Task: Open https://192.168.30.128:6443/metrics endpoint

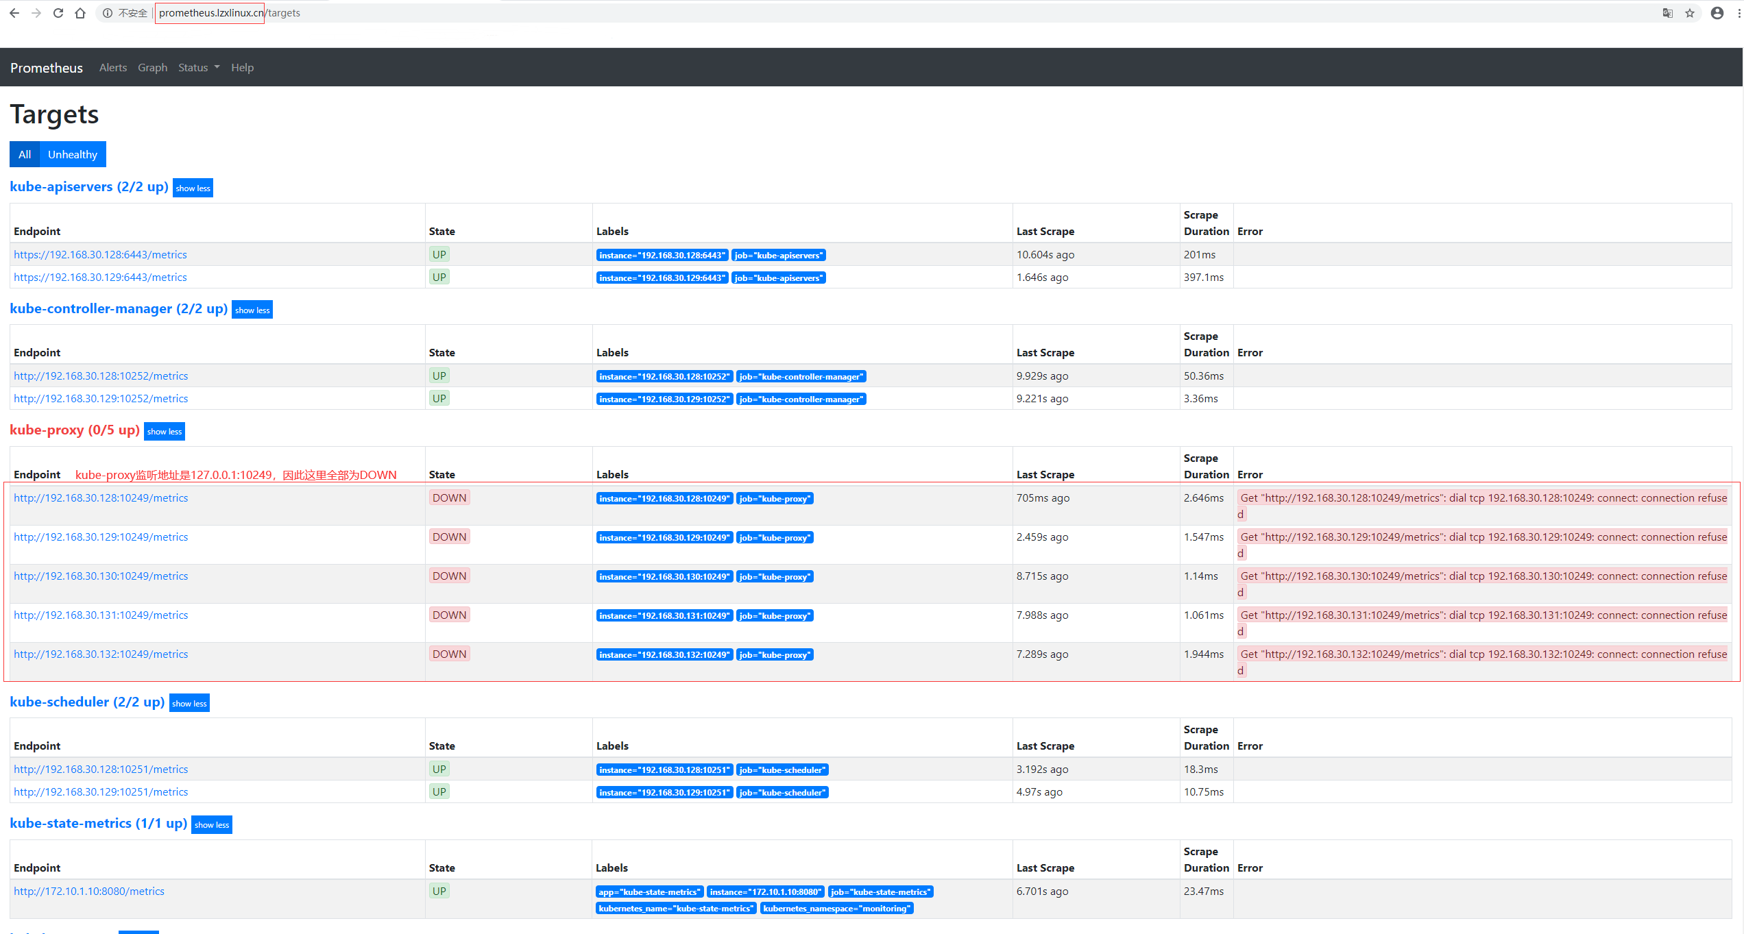Action: tap(100, 255)
